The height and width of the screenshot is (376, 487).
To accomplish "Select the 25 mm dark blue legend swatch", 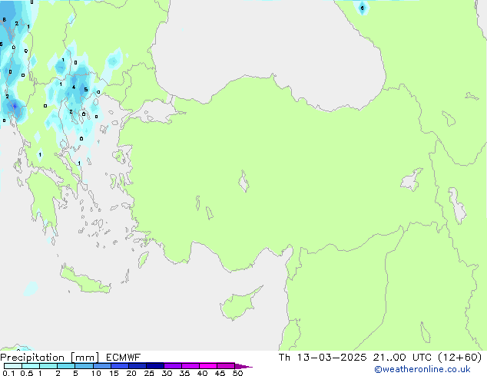I will pyautogui.click(x=154, y=366).
